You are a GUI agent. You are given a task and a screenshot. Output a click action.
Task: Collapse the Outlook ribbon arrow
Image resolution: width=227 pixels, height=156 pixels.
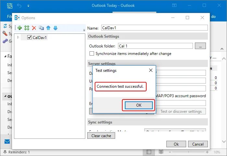coord(222,49)
